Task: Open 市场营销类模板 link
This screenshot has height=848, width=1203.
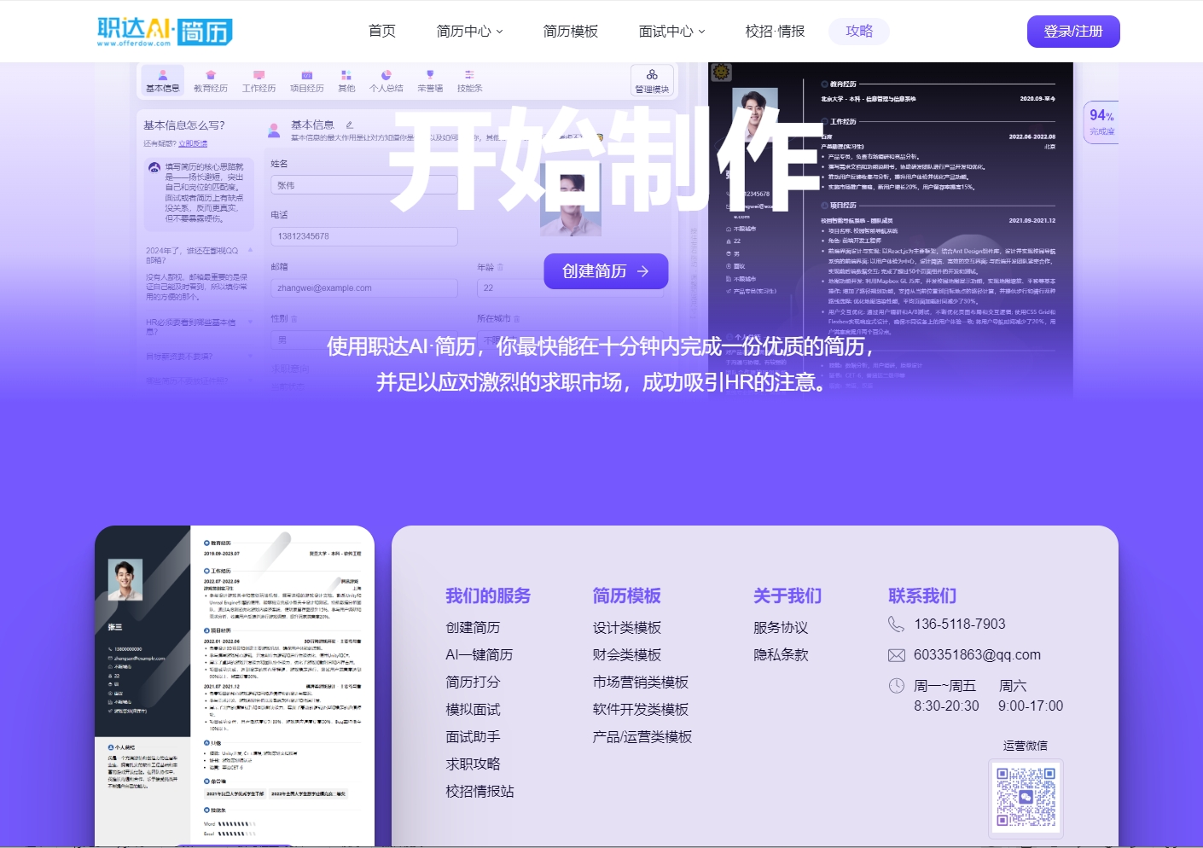Action: [x=641, y=682]
